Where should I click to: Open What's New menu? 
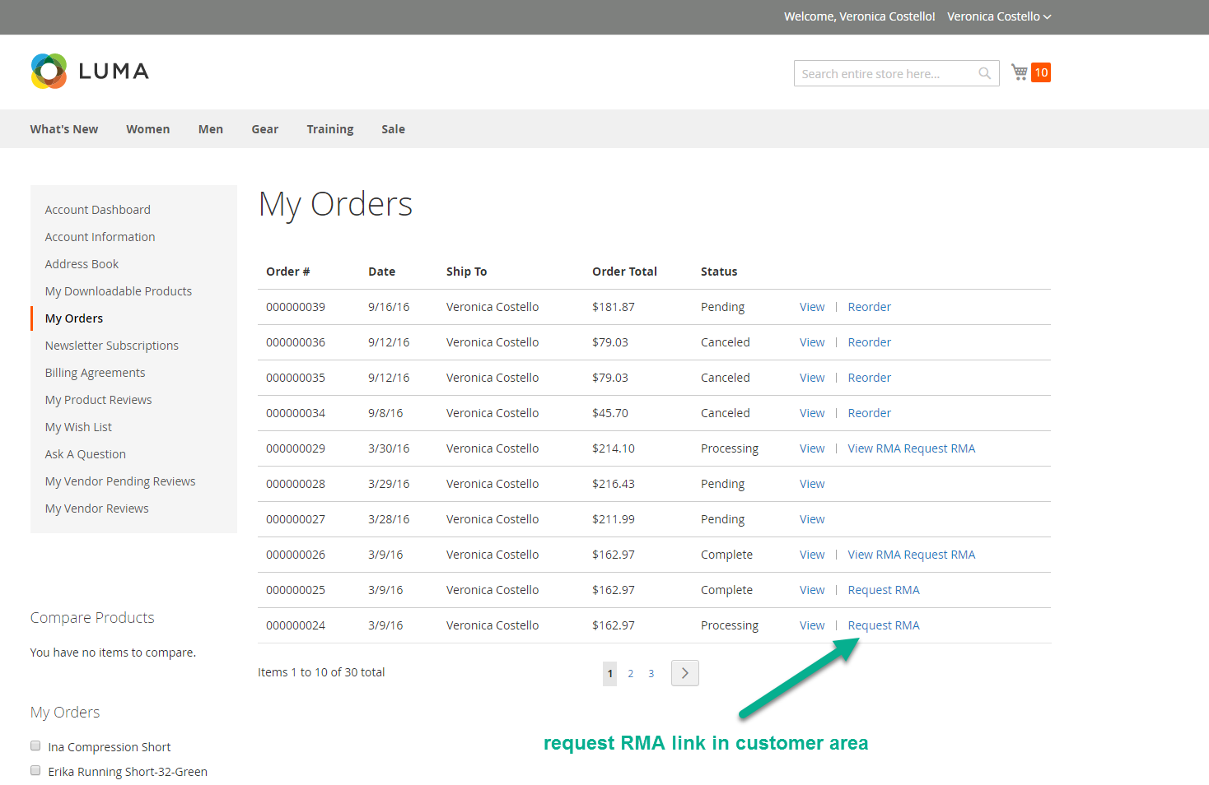(64, 129)
